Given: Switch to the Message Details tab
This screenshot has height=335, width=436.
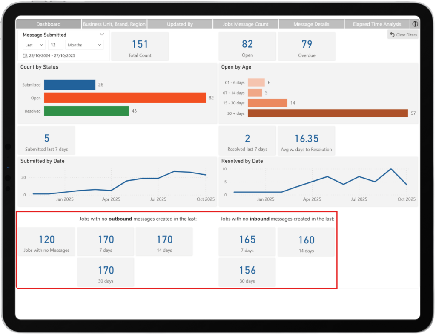Looking at the screenshot, I should click(311, 24).
